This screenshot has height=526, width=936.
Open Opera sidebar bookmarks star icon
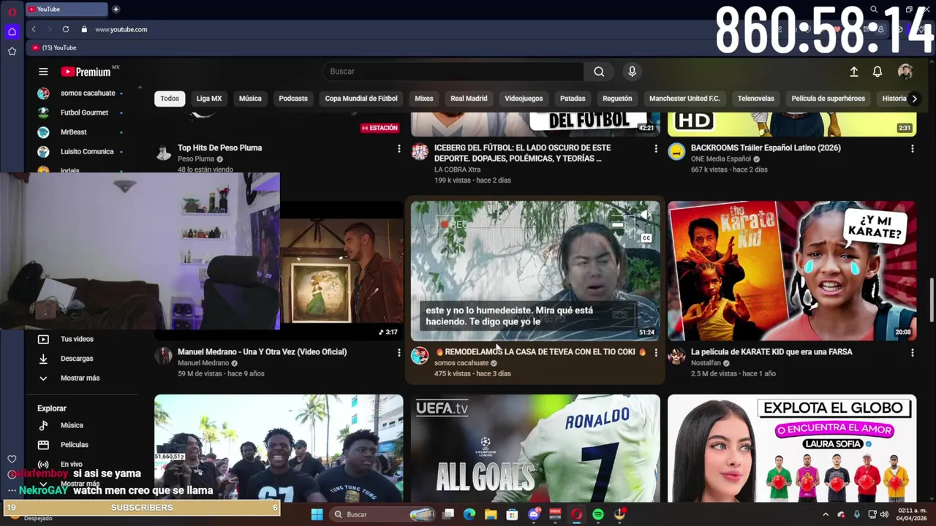pyautogui.click(x=12, y=51)
